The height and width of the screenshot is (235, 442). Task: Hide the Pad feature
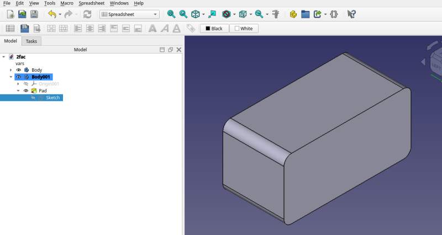click(26, 90)
